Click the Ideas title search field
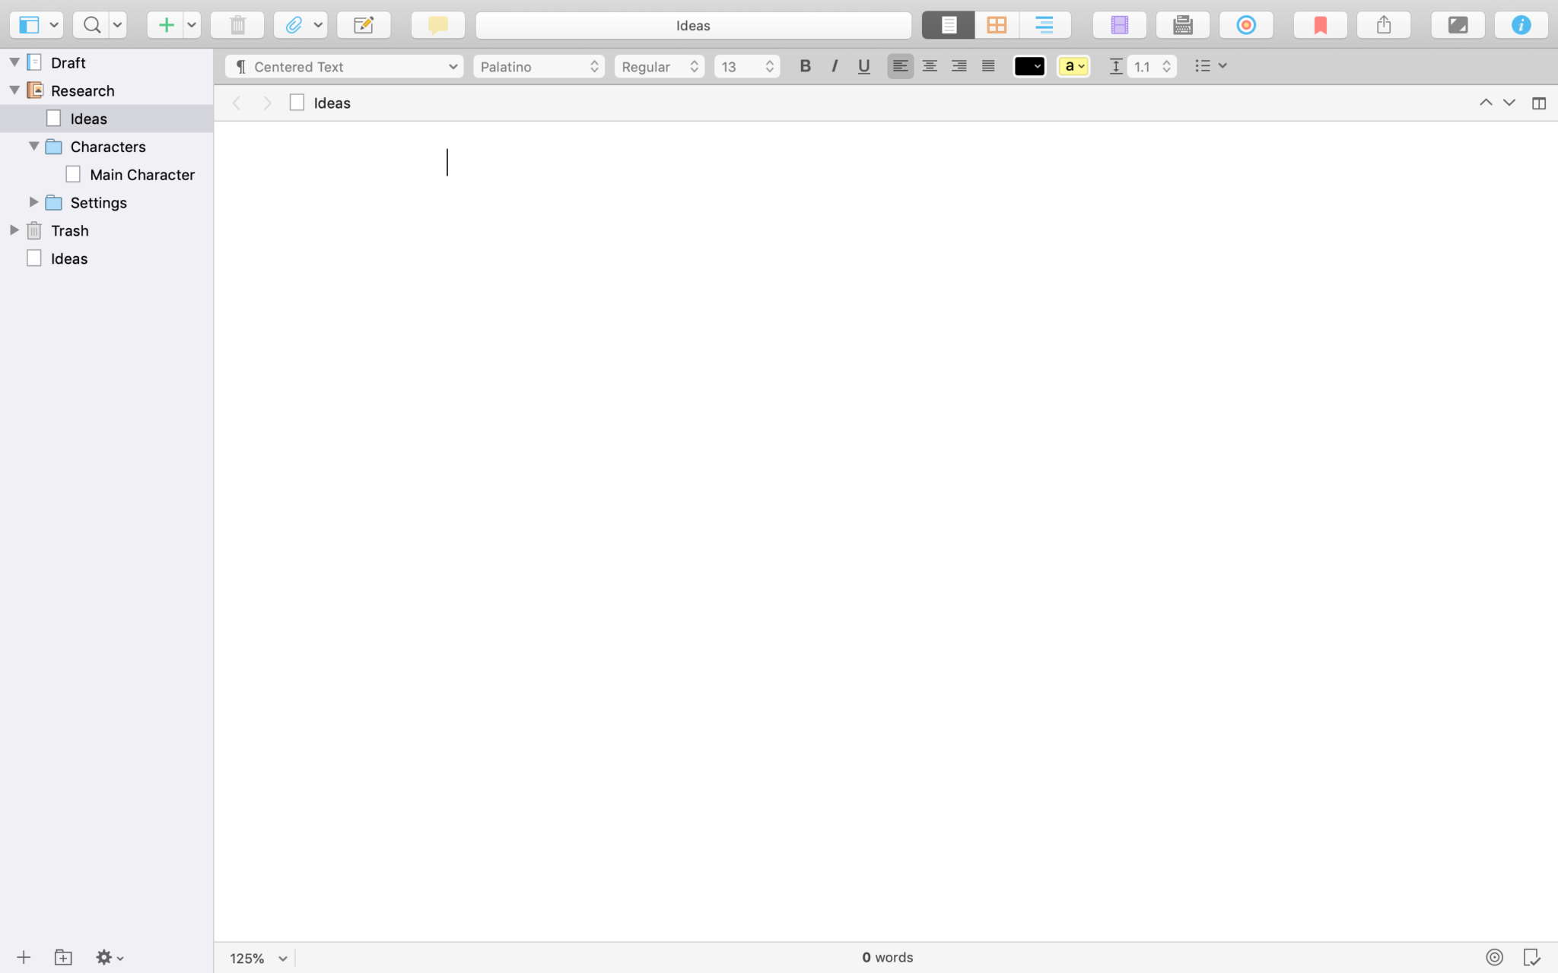The image size is (1558, 973). click(x=693, y=25)
